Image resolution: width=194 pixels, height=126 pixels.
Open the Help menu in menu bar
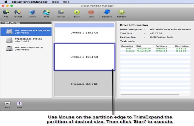coord(66,2)
